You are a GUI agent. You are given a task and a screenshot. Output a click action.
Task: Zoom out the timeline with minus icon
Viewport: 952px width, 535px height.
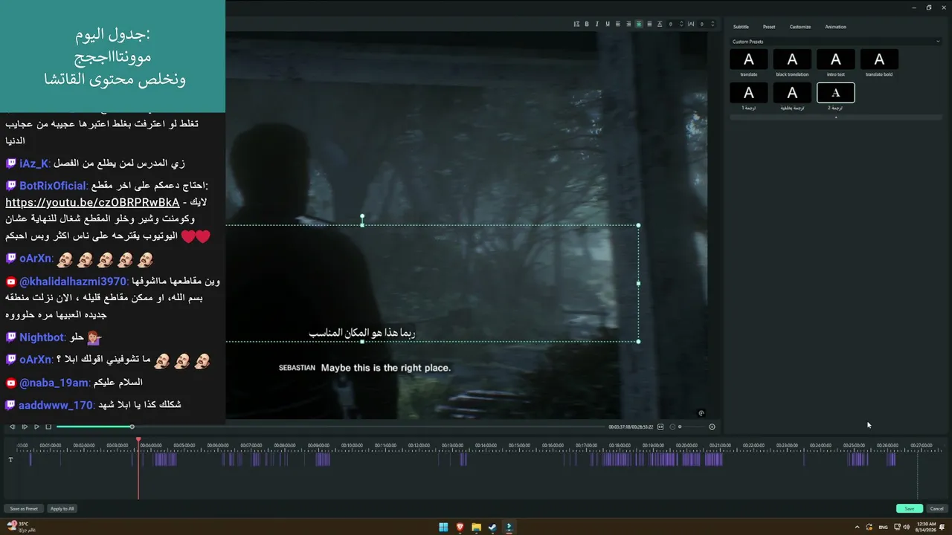672,427
